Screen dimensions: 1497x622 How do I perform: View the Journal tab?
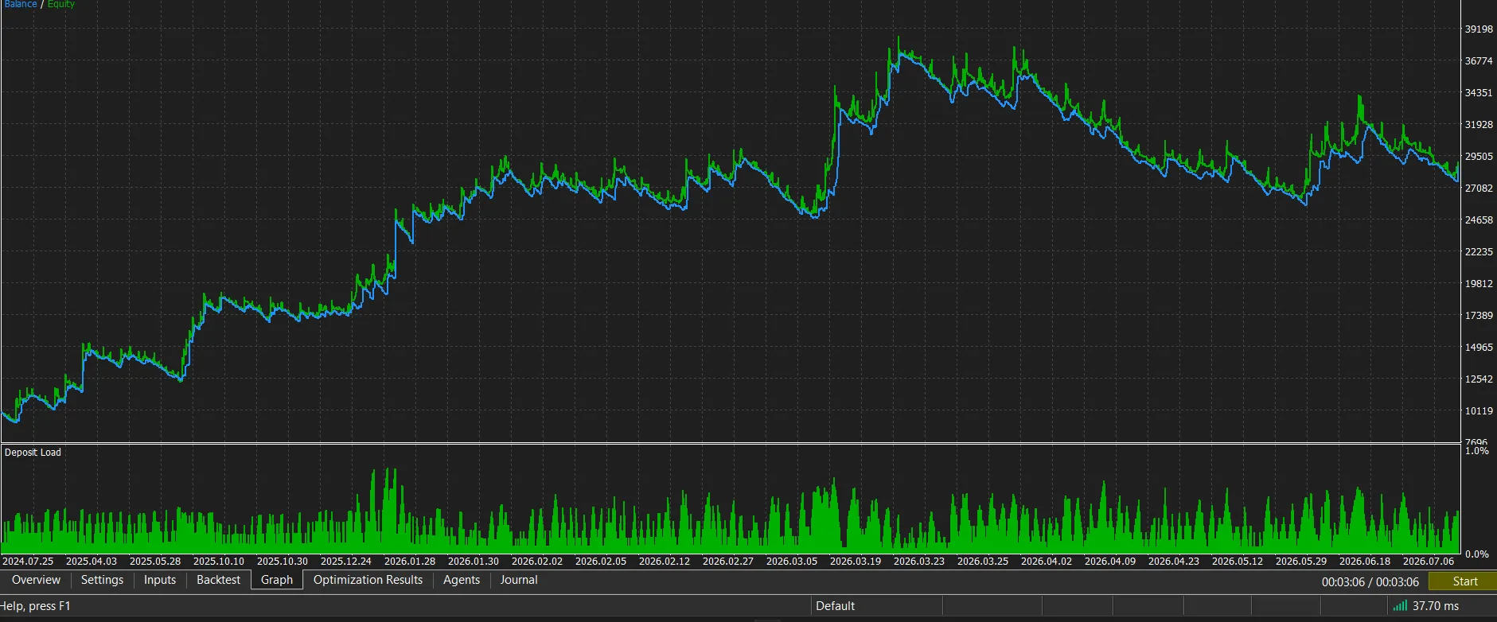pyautogui.click(x=519, y=580)
